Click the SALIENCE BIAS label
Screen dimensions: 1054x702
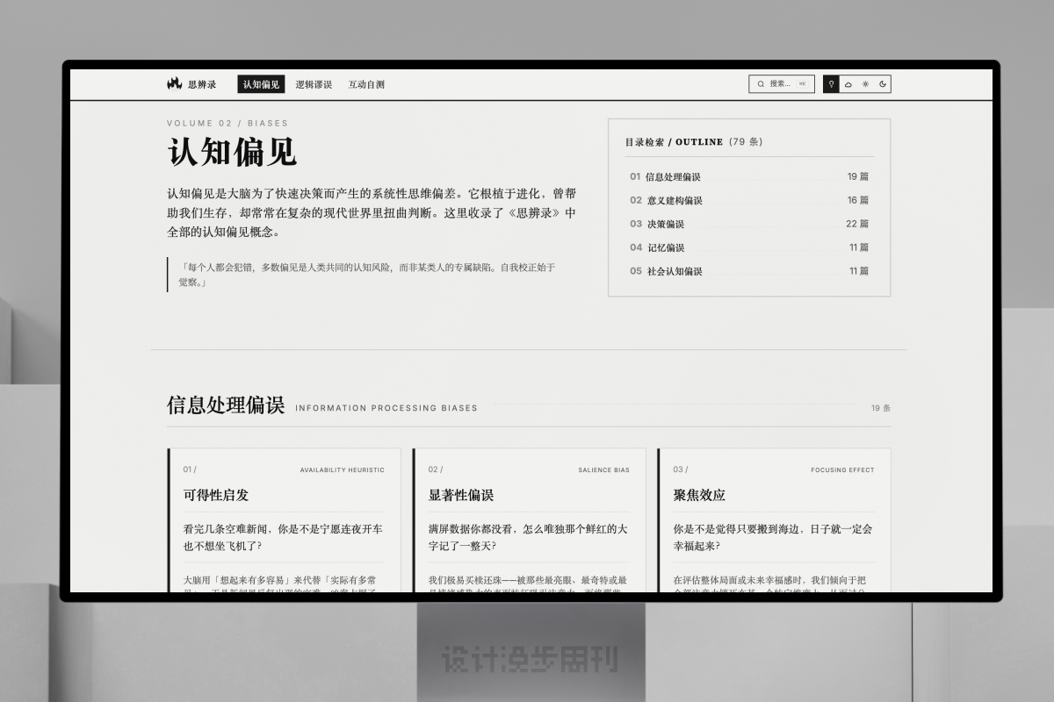(x=603, y=470)
